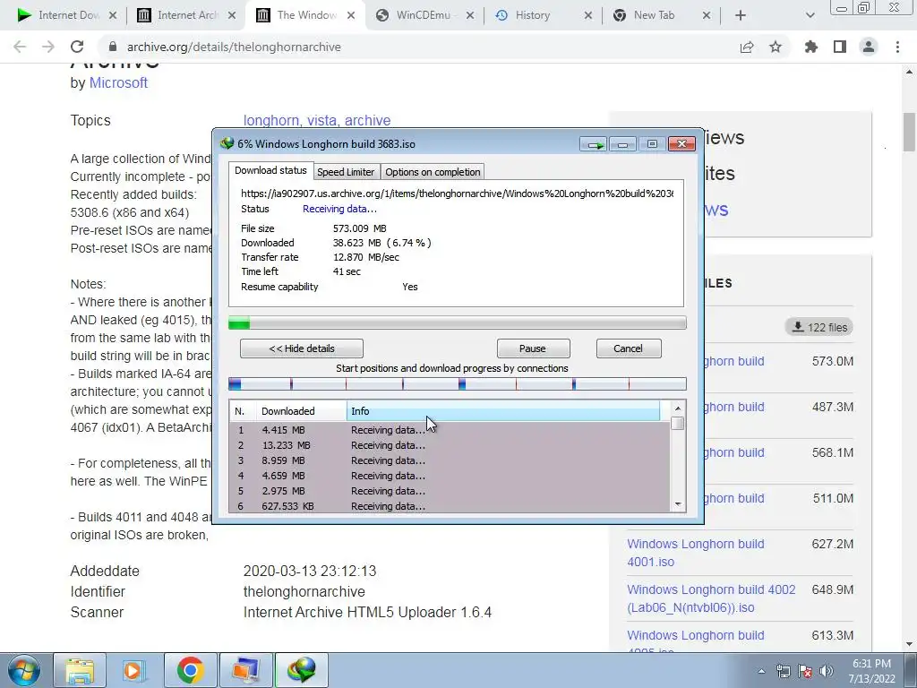Expand the tab search chevron

coord(810,16)
